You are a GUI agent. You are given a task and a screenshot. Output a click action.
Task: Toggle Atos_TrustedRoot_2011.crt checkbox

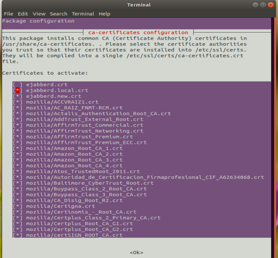coord(18,172)
